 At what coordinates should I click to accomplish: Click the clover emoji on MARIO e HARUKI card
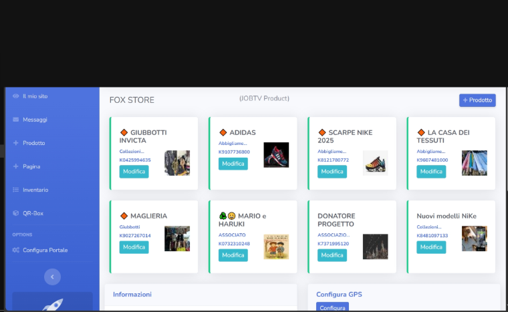(223, 216)
